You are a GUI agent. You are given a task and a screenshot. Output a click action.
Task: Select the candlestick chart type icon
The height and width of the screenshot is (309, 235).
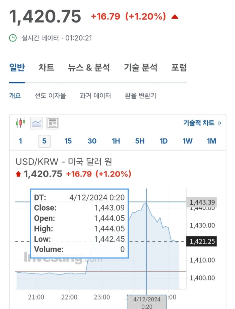(21, 123)
